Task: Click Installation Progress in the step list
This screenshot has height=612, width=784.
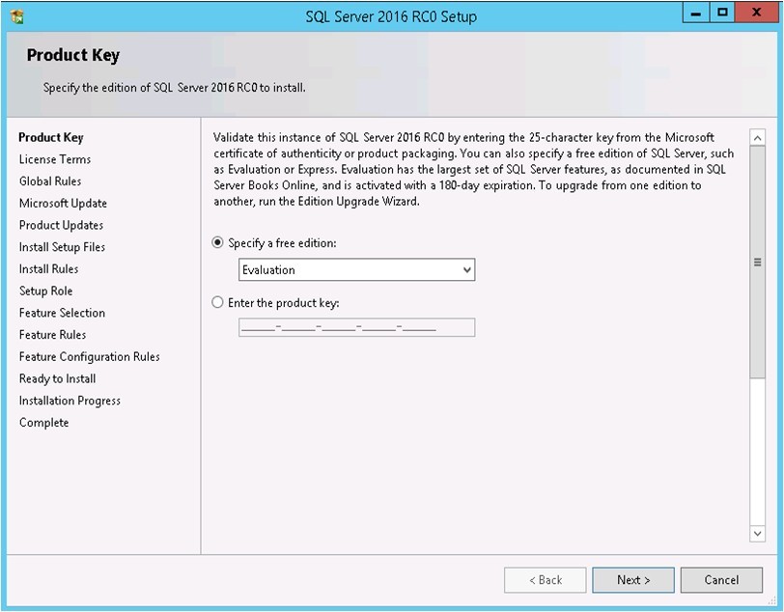Action: coord(70,401)
